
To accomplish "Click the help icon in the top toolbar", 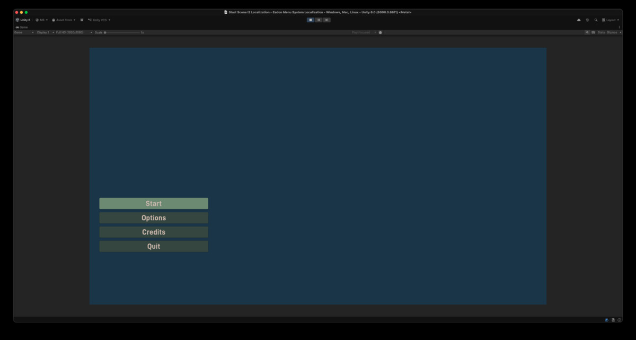I will tap(587, 20).
